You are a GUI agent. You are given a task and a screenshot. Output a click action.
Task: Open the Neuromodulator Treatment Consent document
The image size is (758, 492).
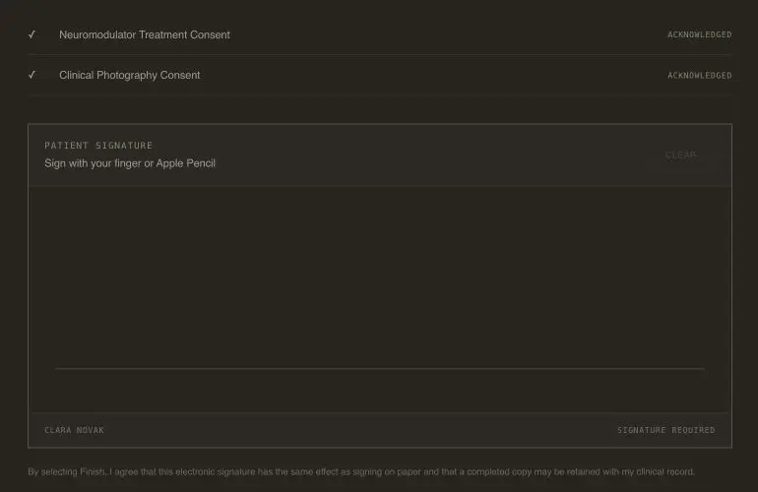145,34
